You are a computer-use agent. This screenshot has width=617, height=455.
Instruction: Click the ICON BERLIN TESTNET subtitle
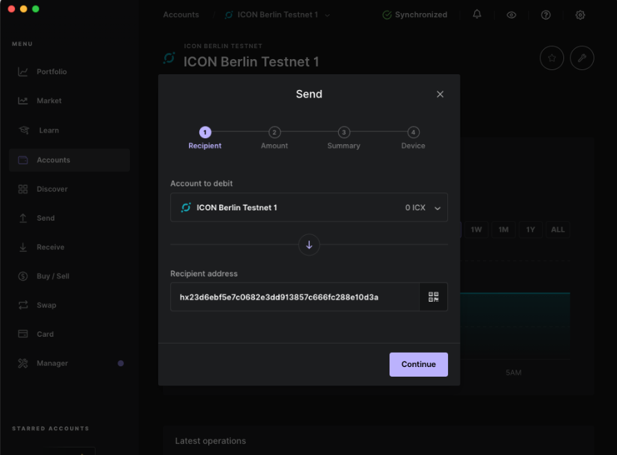223,46
